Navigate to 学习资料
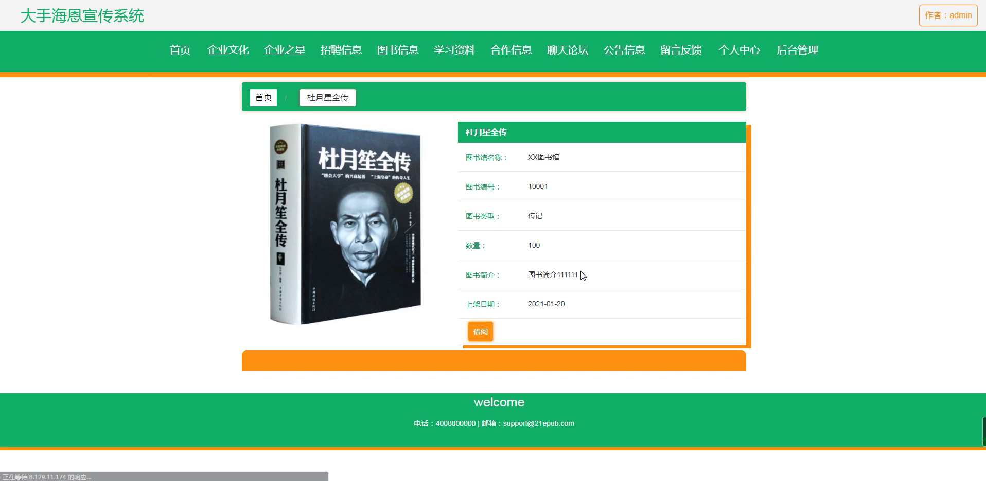Image resolution: width=986 pixels, height=481 pixels. (454, 50)
